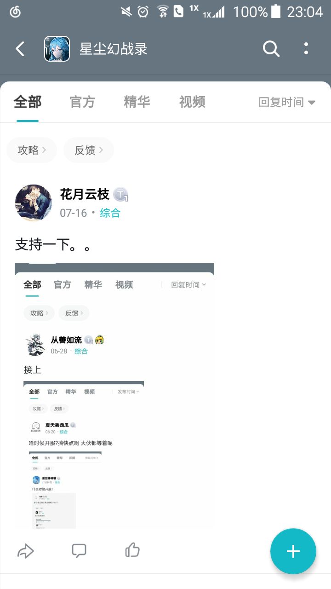Create new post with plus button
The height and width of the screenshot is (589, 331).
pos(293,551)
